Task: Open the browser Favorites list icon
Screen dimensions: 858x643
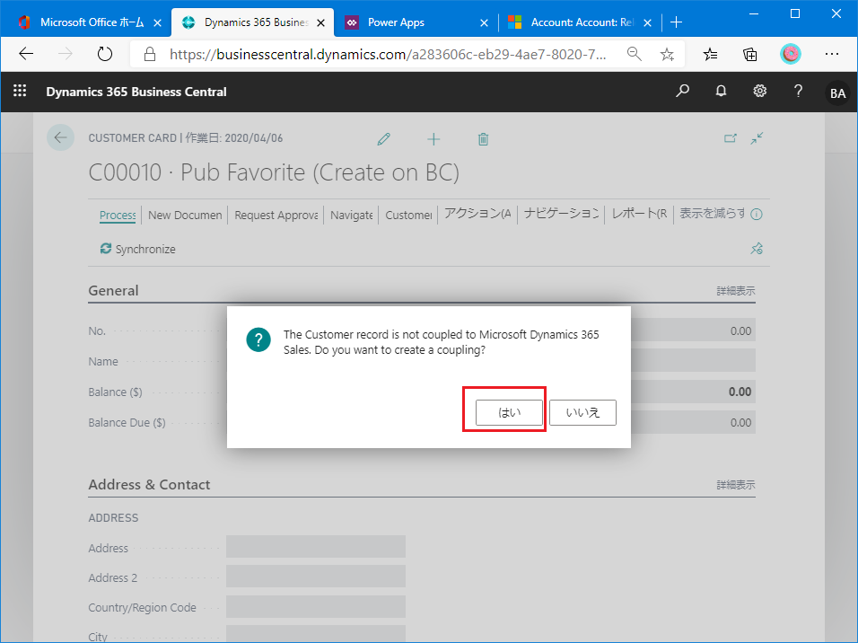Action: tap(710, 54)
